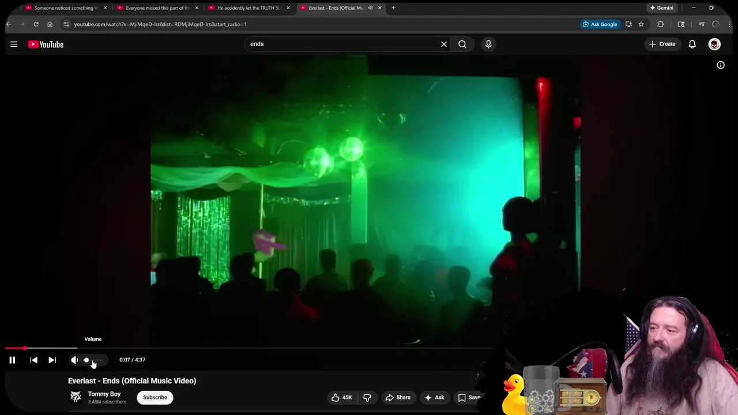The height and width of the screenshot is (415, 738).
Task: Show video info card icon
Action: coord(721,65)
